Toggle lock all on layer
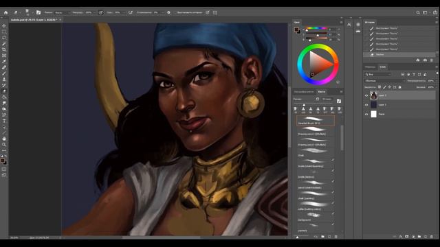Image resolution: width=440 pixels, height=247 pixels. pyautogui.click(x=400, y=87)
